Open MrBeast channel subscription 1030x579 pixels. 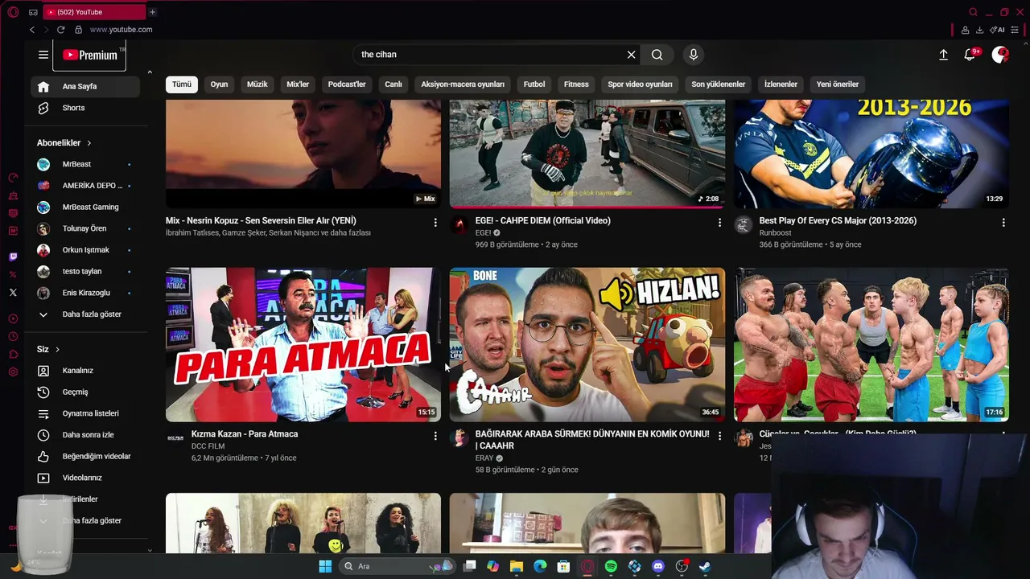(85, 164)
